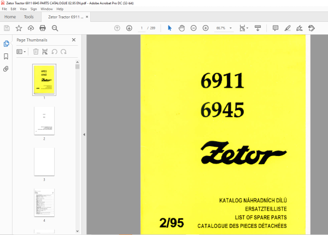Open the View menu
Screen dimensions: 328x235
click(23, 9)
